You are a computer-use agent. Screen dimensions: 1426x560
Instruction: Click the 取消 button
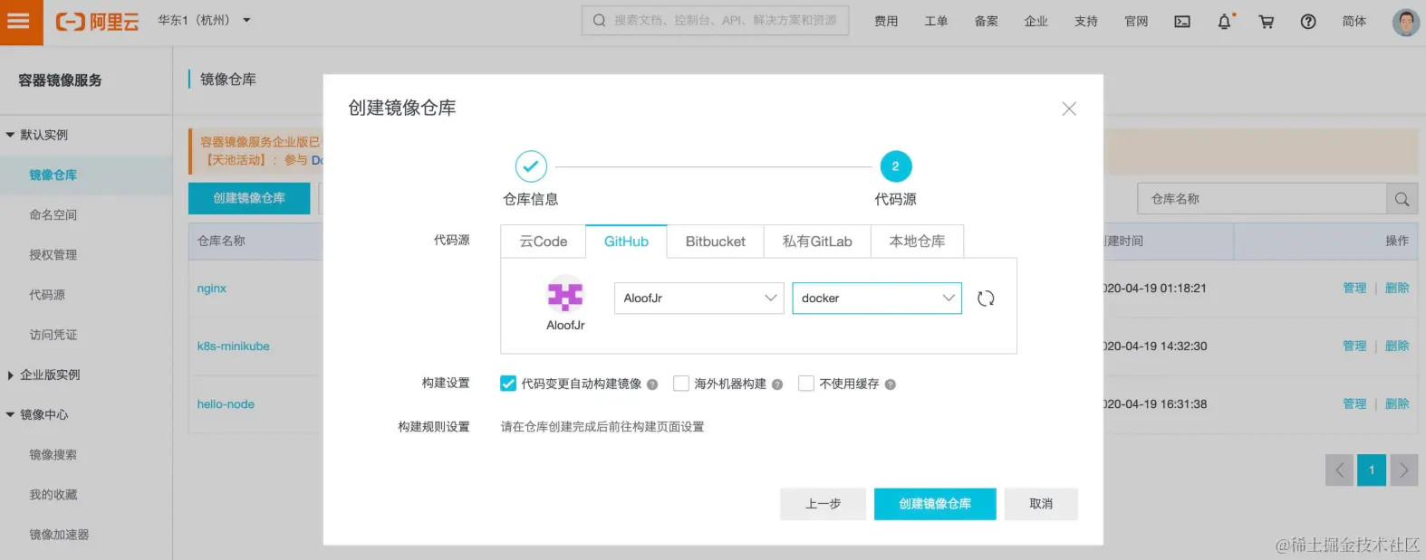coord(1041,504)
